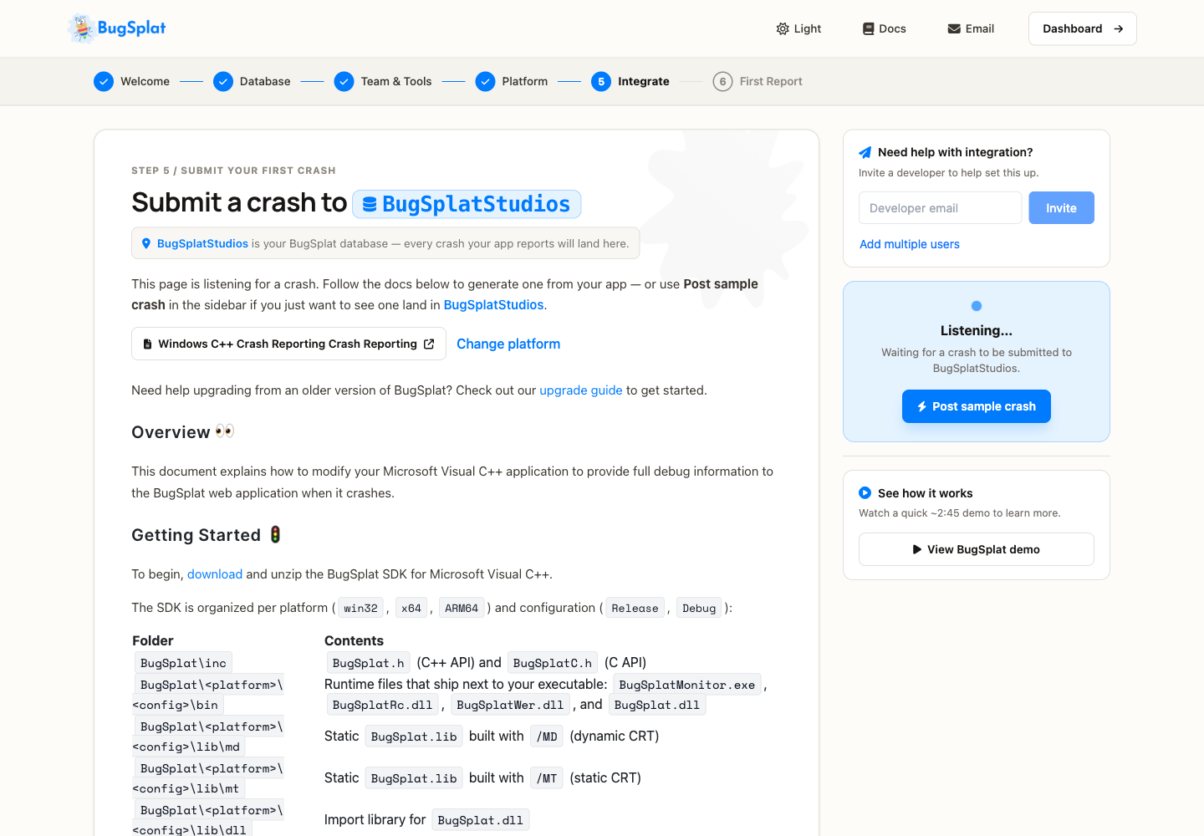
Task: Click the step 6 First Report circle
Action: 722,81
